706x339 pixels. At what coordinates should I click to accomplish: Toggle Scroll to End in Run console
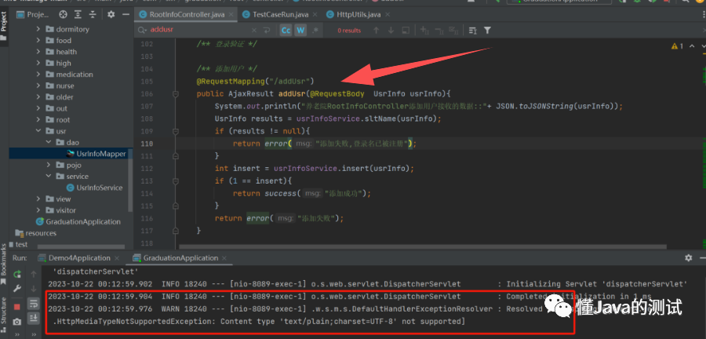33,319
